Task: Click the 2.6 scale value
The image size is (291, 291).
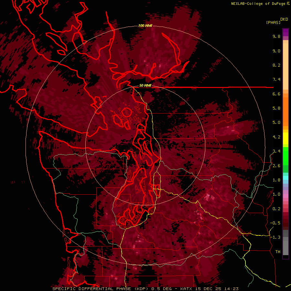Action: point(276,166)
